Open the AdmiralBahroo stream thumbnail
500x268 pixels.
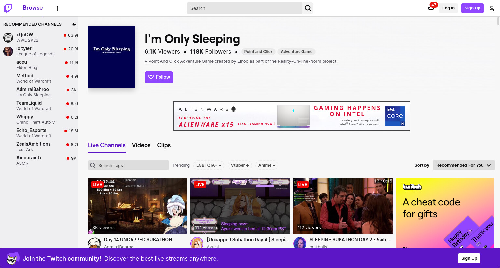click(137, 206)
